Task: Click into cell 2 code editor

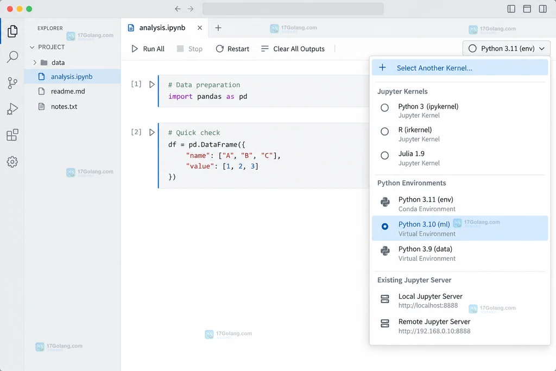Action: [264, 155]
